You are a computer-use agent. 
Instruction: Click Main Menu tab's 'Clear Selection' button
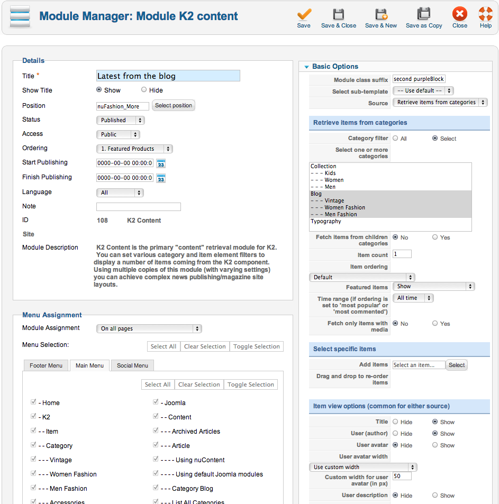[x=199, y=384]
